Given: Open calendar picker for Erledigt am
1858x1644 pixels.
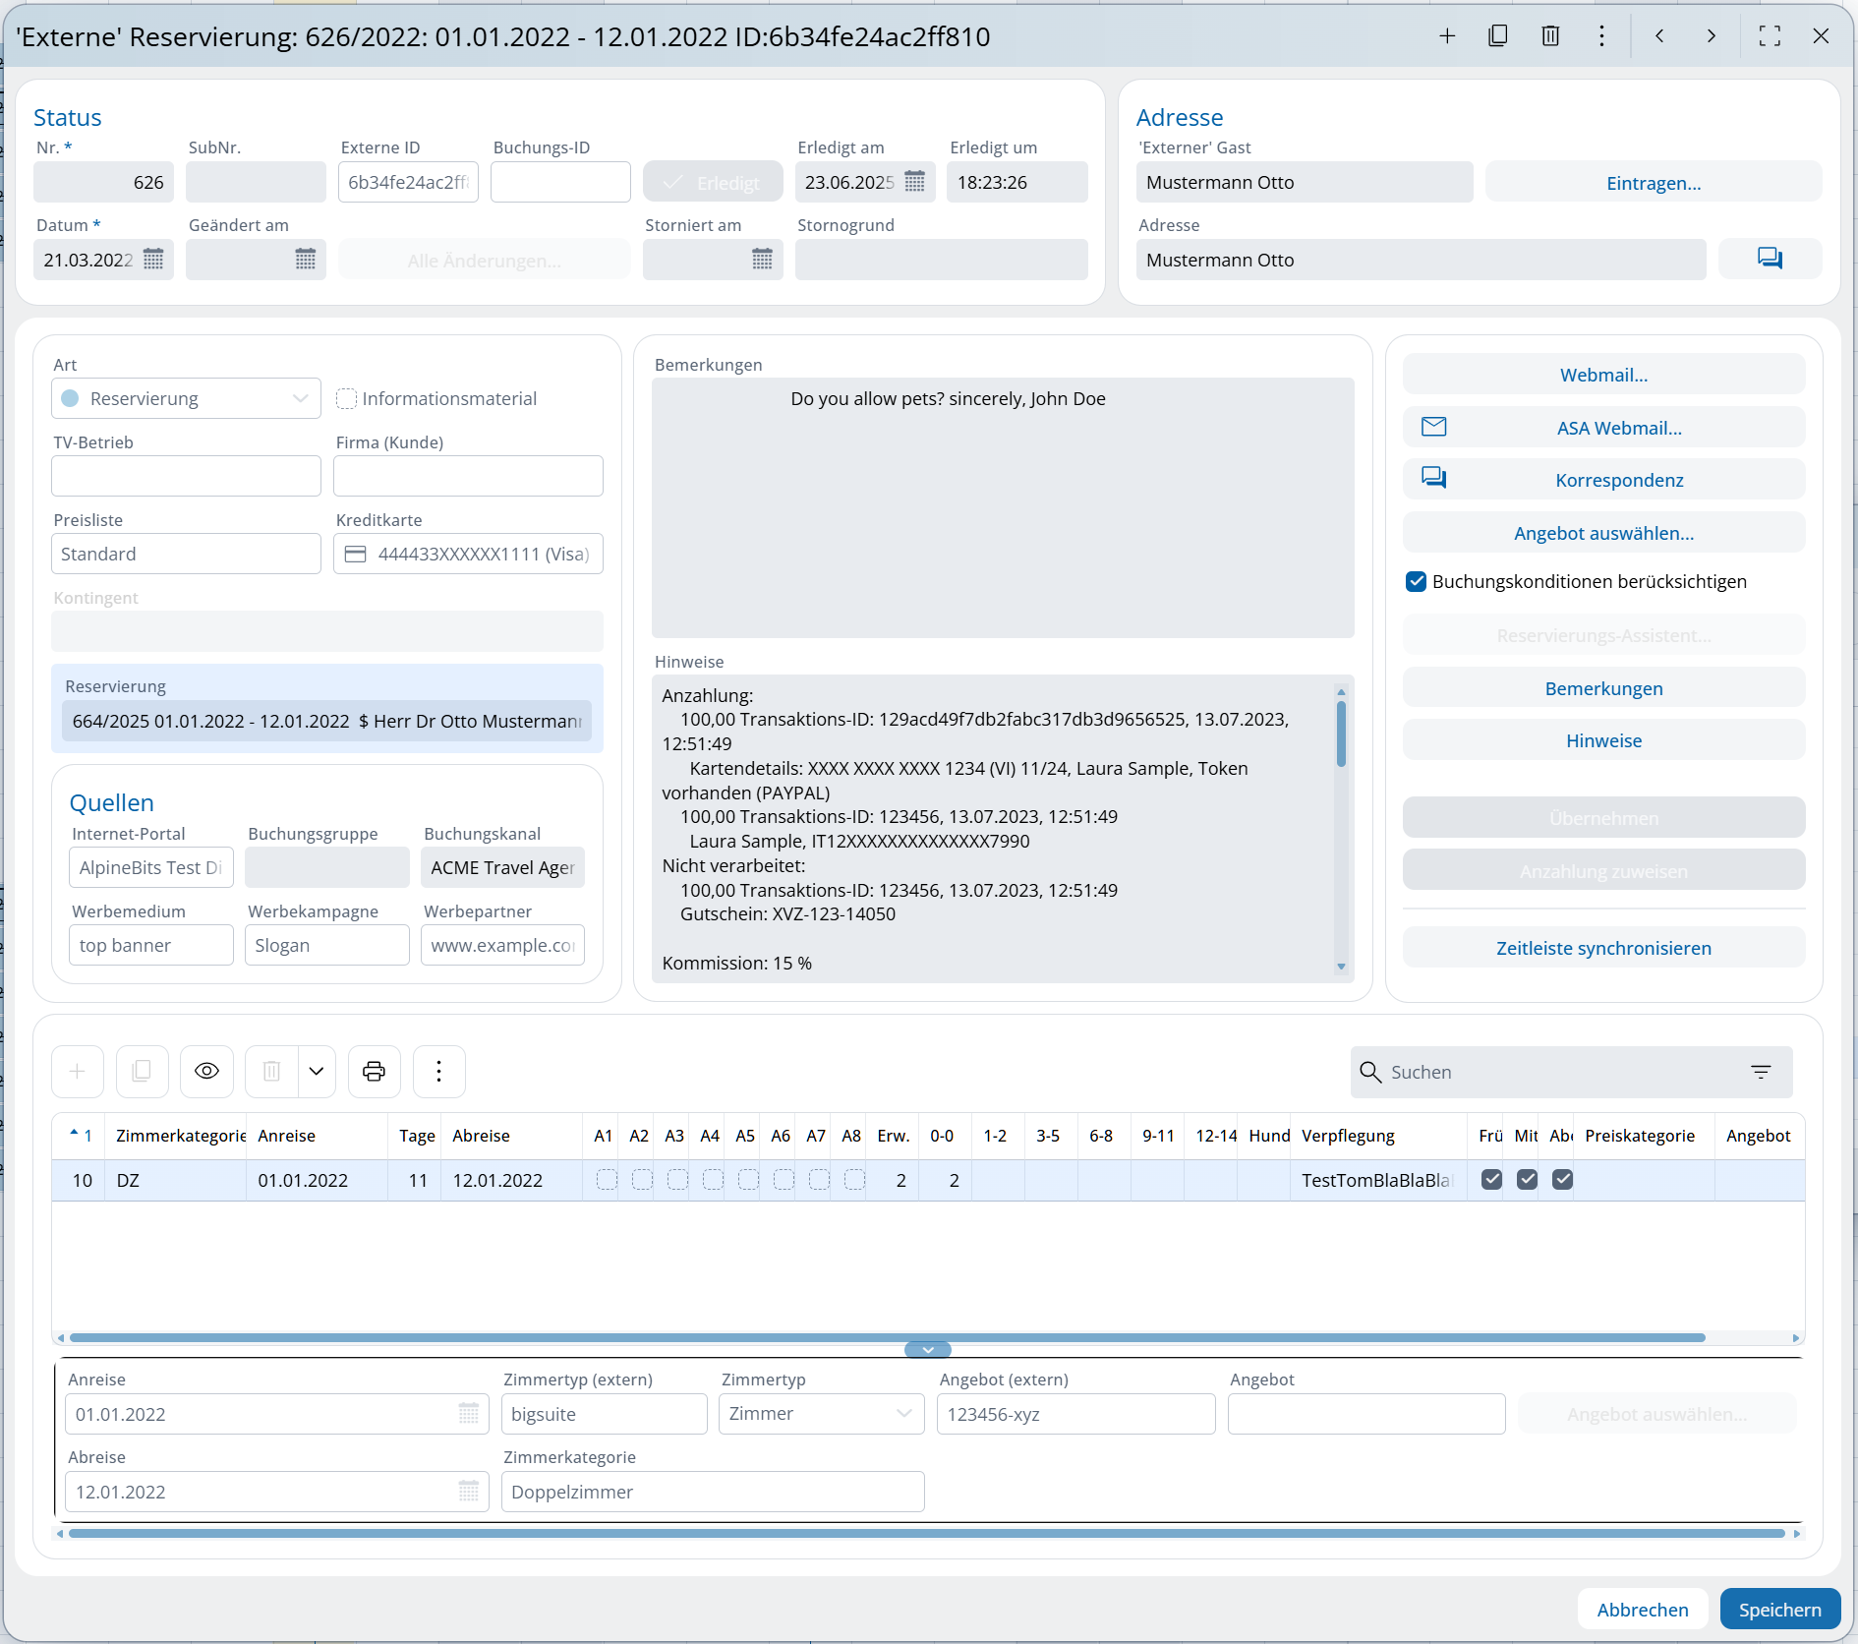Looking at the screenshot, I should (914, 182).
